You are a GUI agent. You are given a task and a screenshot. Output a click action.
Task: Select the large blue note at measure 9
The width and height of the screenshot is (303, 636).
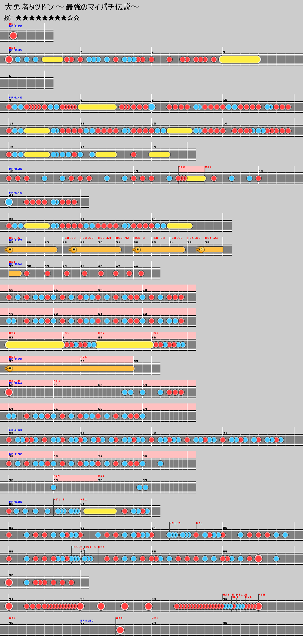tap(151, 107)
